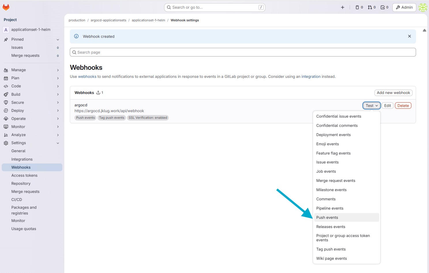Choose Pipeline events in the dropdown
The height and width of the screenshot is (273, 429).
pyautogui.click(x=330, y=208)
